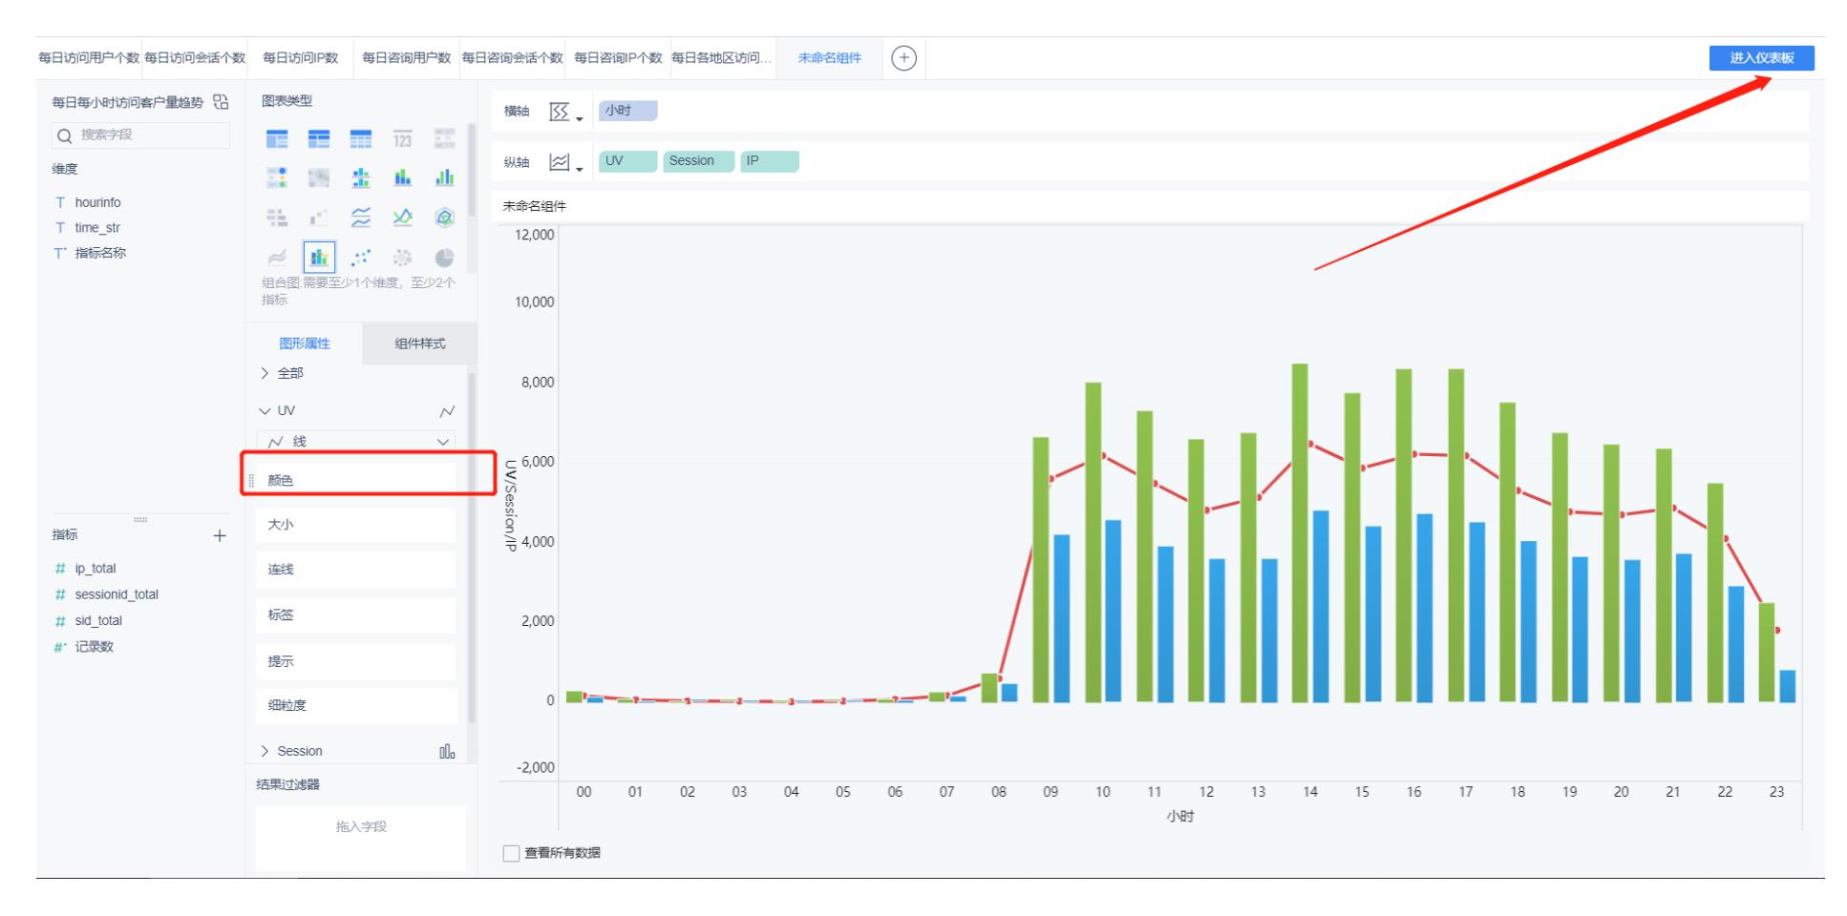Click the IP field pill on vertical axis

coord(770,161)
